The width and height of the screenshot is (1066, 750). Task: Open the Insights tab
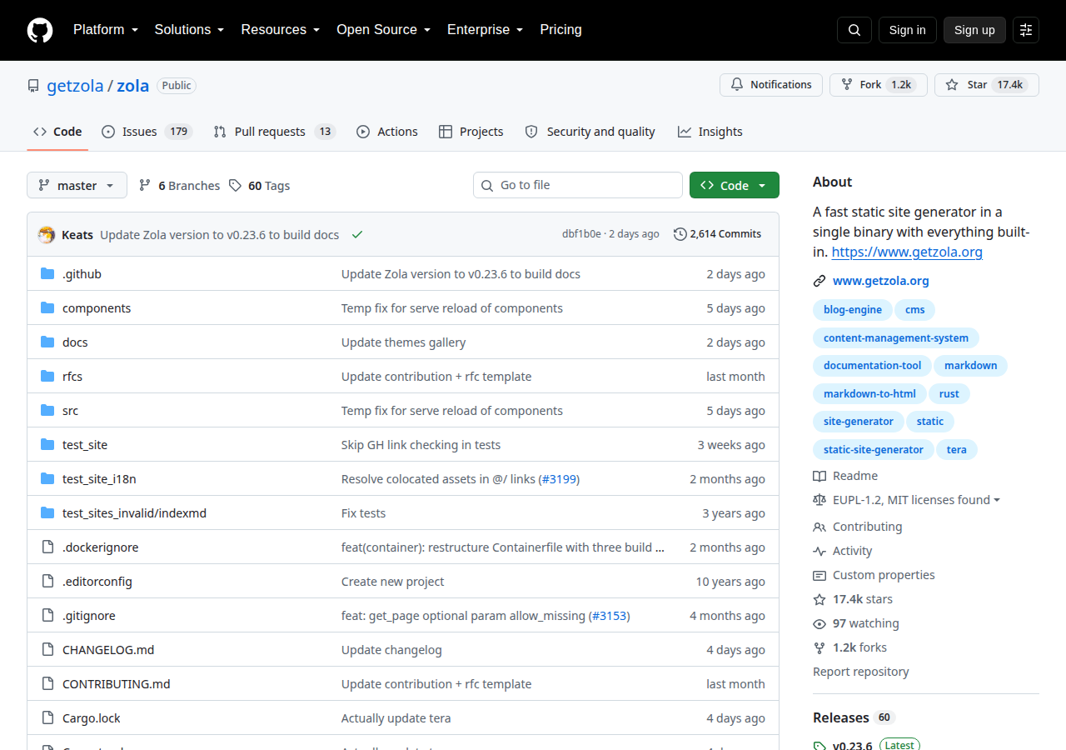(x=710, y=132)
